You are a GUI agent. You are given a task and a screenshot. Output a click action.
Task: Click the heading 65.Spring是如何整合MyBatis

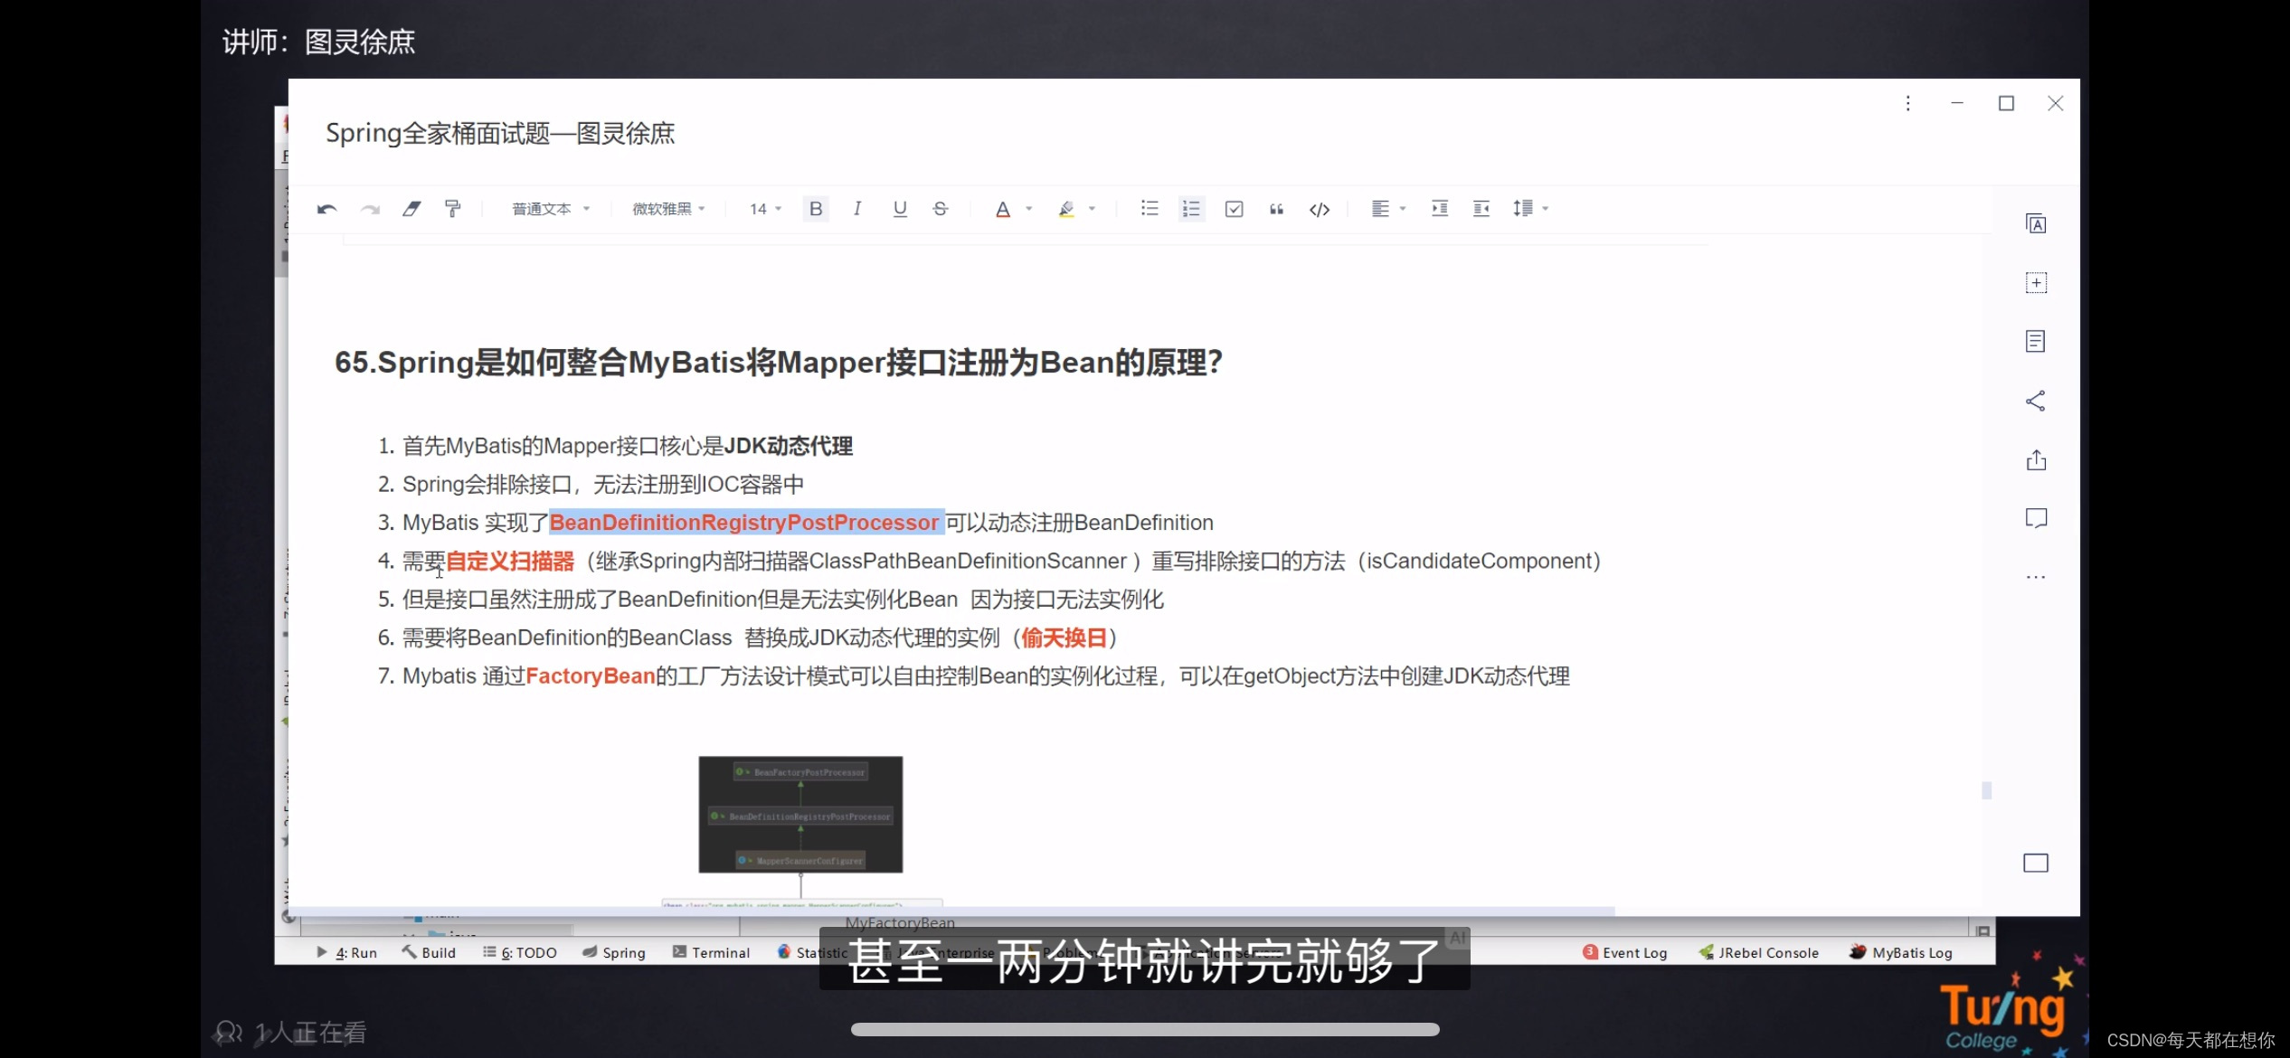tap(779, 363)
